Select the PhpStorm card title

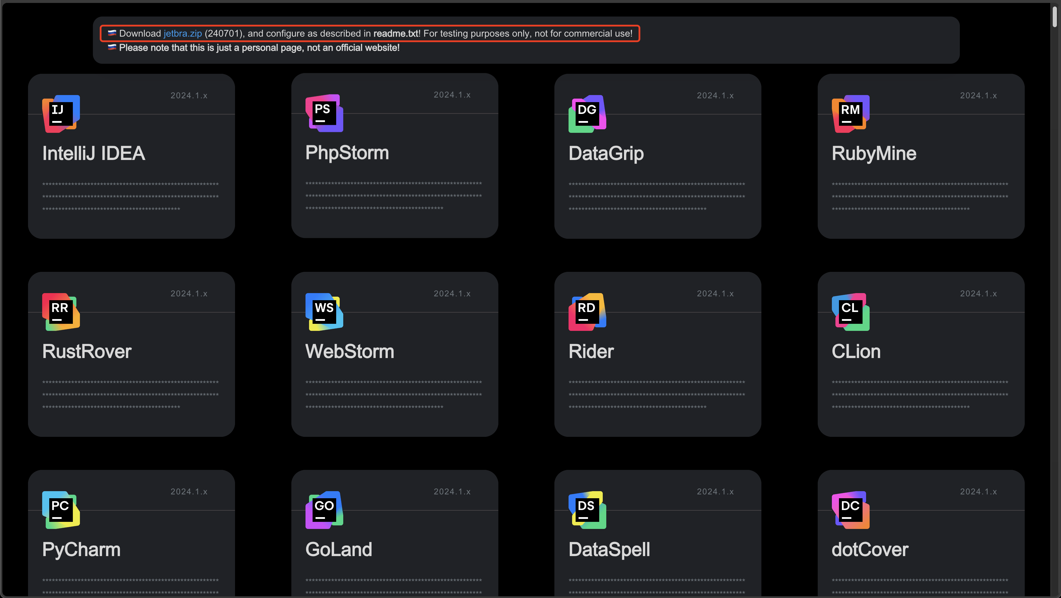[347, 153]
